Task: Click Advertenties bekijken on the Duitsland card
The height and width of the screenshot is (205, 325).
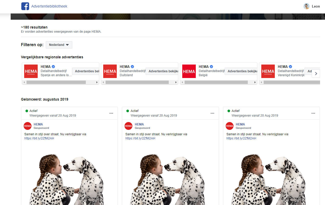Action: 162,71
